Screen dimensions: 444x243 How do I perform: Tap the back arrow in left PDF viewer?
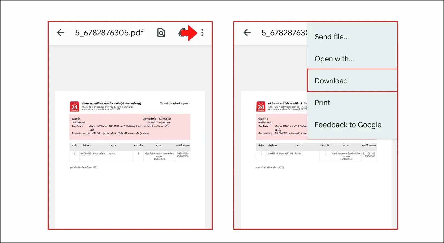[60, 33]
